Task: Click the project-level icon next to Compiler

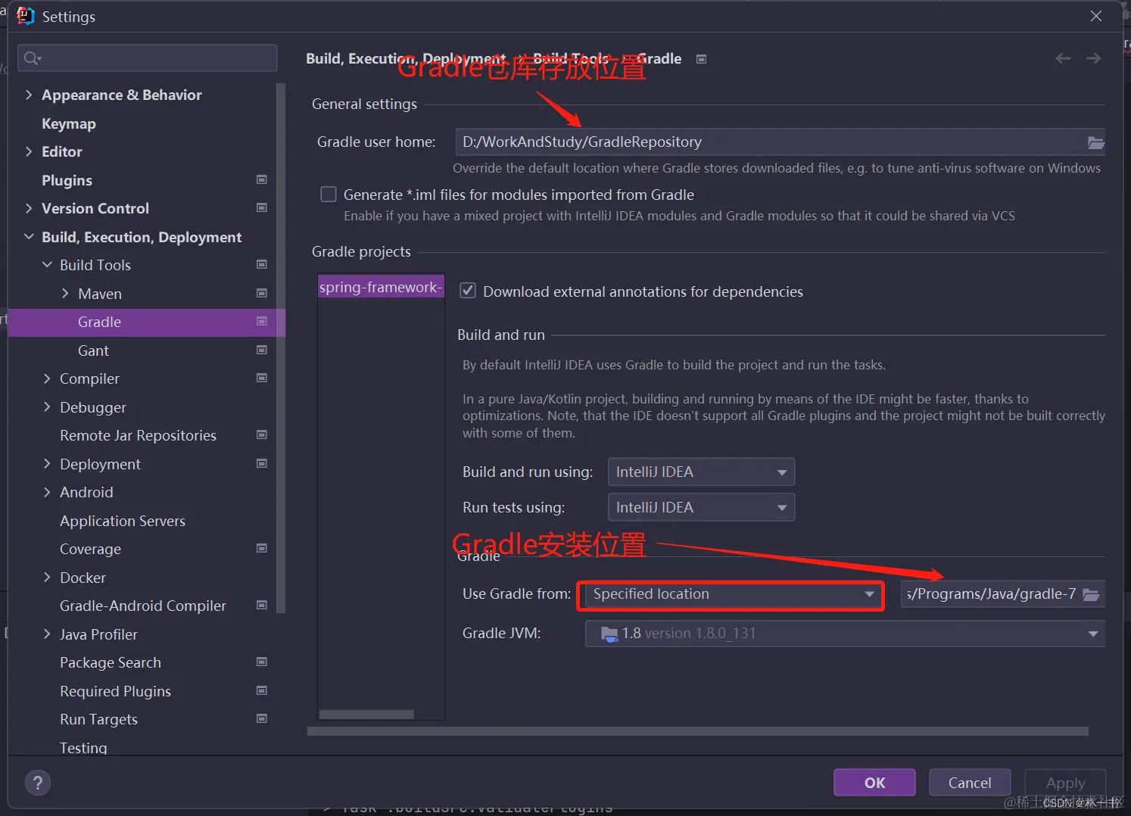Action: [262, 378]
